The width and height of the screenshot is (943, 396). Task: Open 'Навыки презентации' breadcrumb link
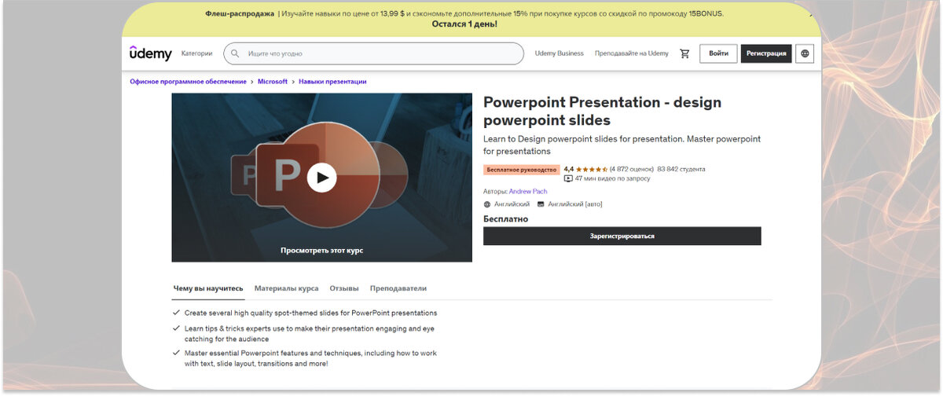pos(332,82)
